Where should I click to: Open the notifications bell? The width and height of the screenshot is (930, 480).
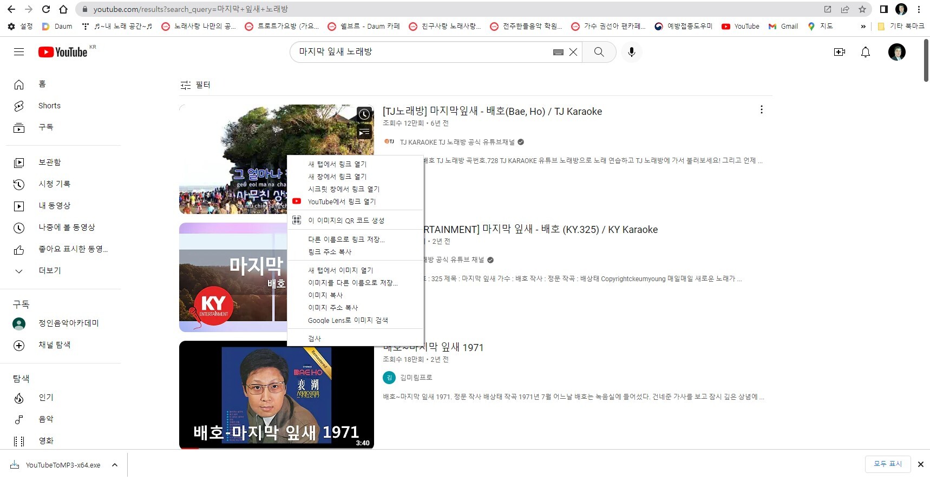866,52
